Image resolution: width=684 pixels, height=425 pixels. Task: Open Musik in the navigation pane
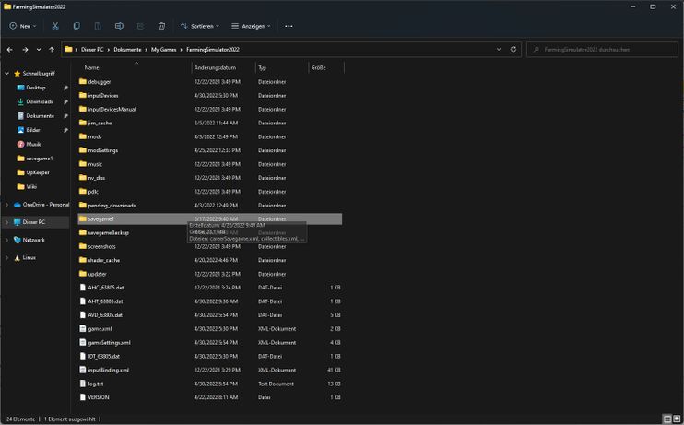point(33,145)
